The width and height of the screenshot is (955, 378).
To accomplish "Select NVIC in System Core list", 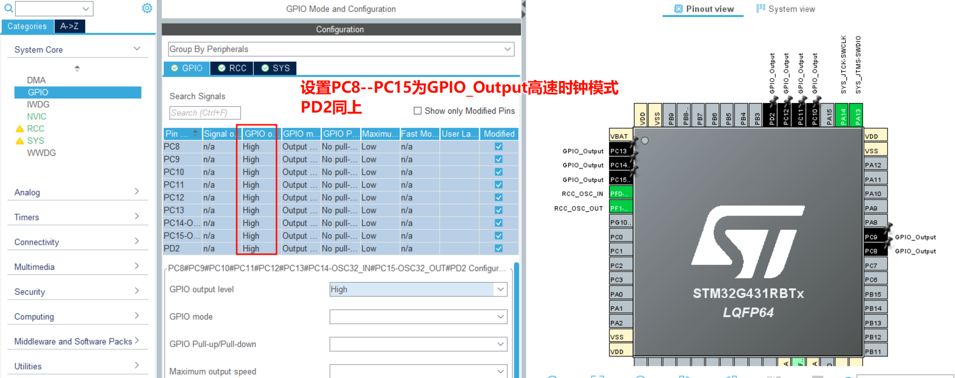I will click(37, 117).
